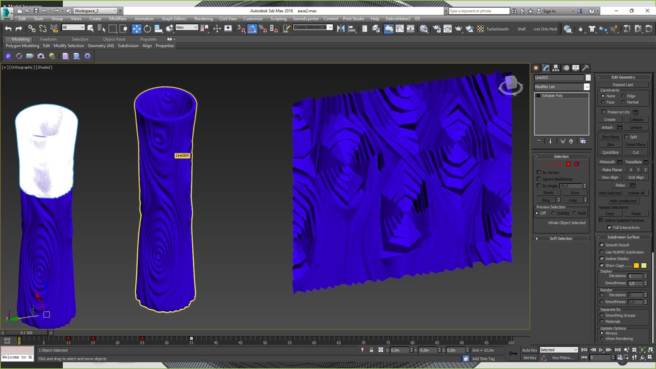
Task: Toggle the Angle Snap tool
Action: click(x=252, y=29)
